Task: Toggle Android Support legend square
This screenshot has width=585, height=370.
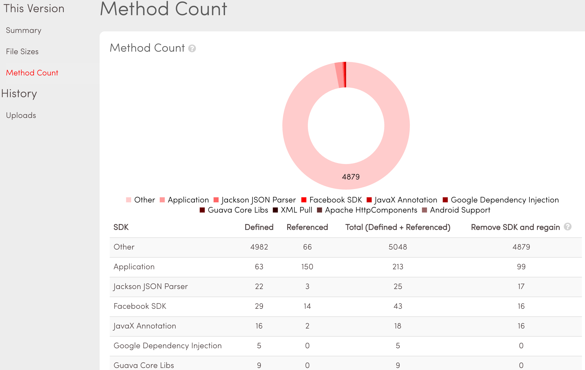Action: tap(424, 210)
